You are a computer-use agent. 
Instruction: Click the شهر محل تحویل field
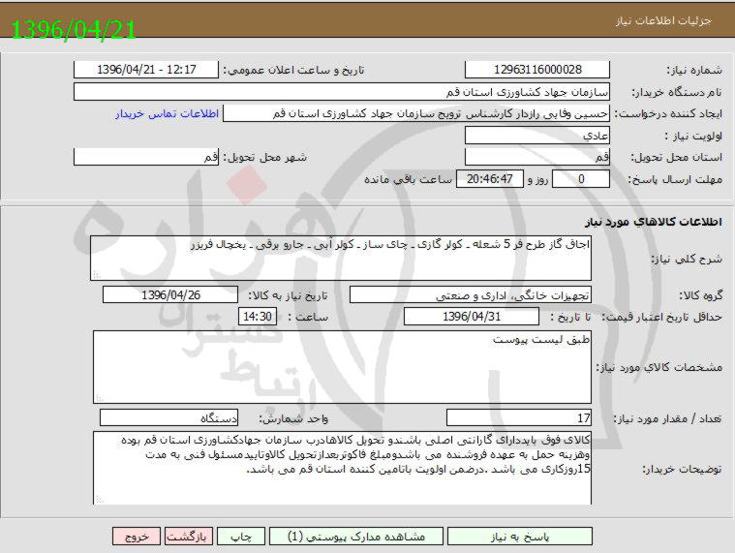point(146,157)
